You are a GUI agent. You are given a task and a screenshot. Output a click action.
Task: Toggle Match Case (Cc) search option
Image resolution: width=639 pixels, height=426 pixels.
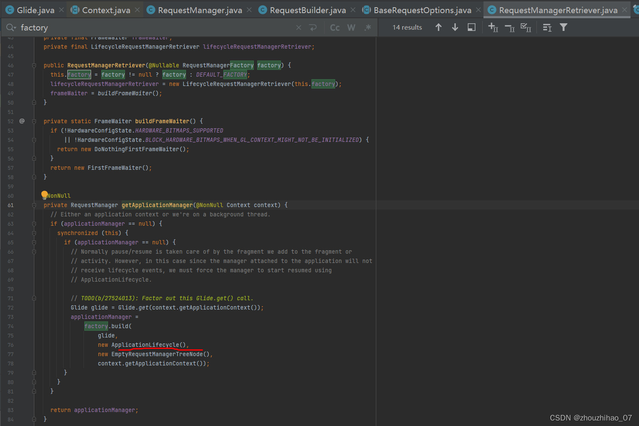[335, 28]
